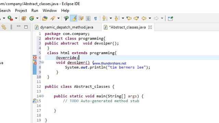
Task: Select the *Abstract_classes.java editor tab
Action: [x=127, y=27]
